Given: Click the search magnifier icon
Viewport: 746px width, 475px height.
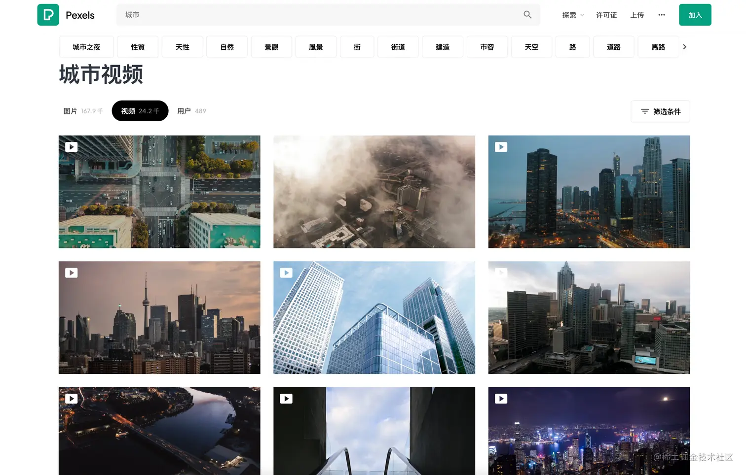Looking at the screenshot, I should pos(527,15).
